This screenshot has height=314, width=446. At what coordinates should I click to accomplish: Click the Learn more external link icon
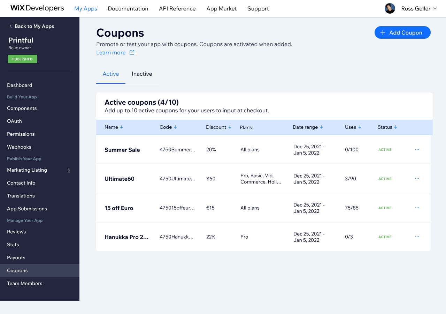[x=132, y=52]
